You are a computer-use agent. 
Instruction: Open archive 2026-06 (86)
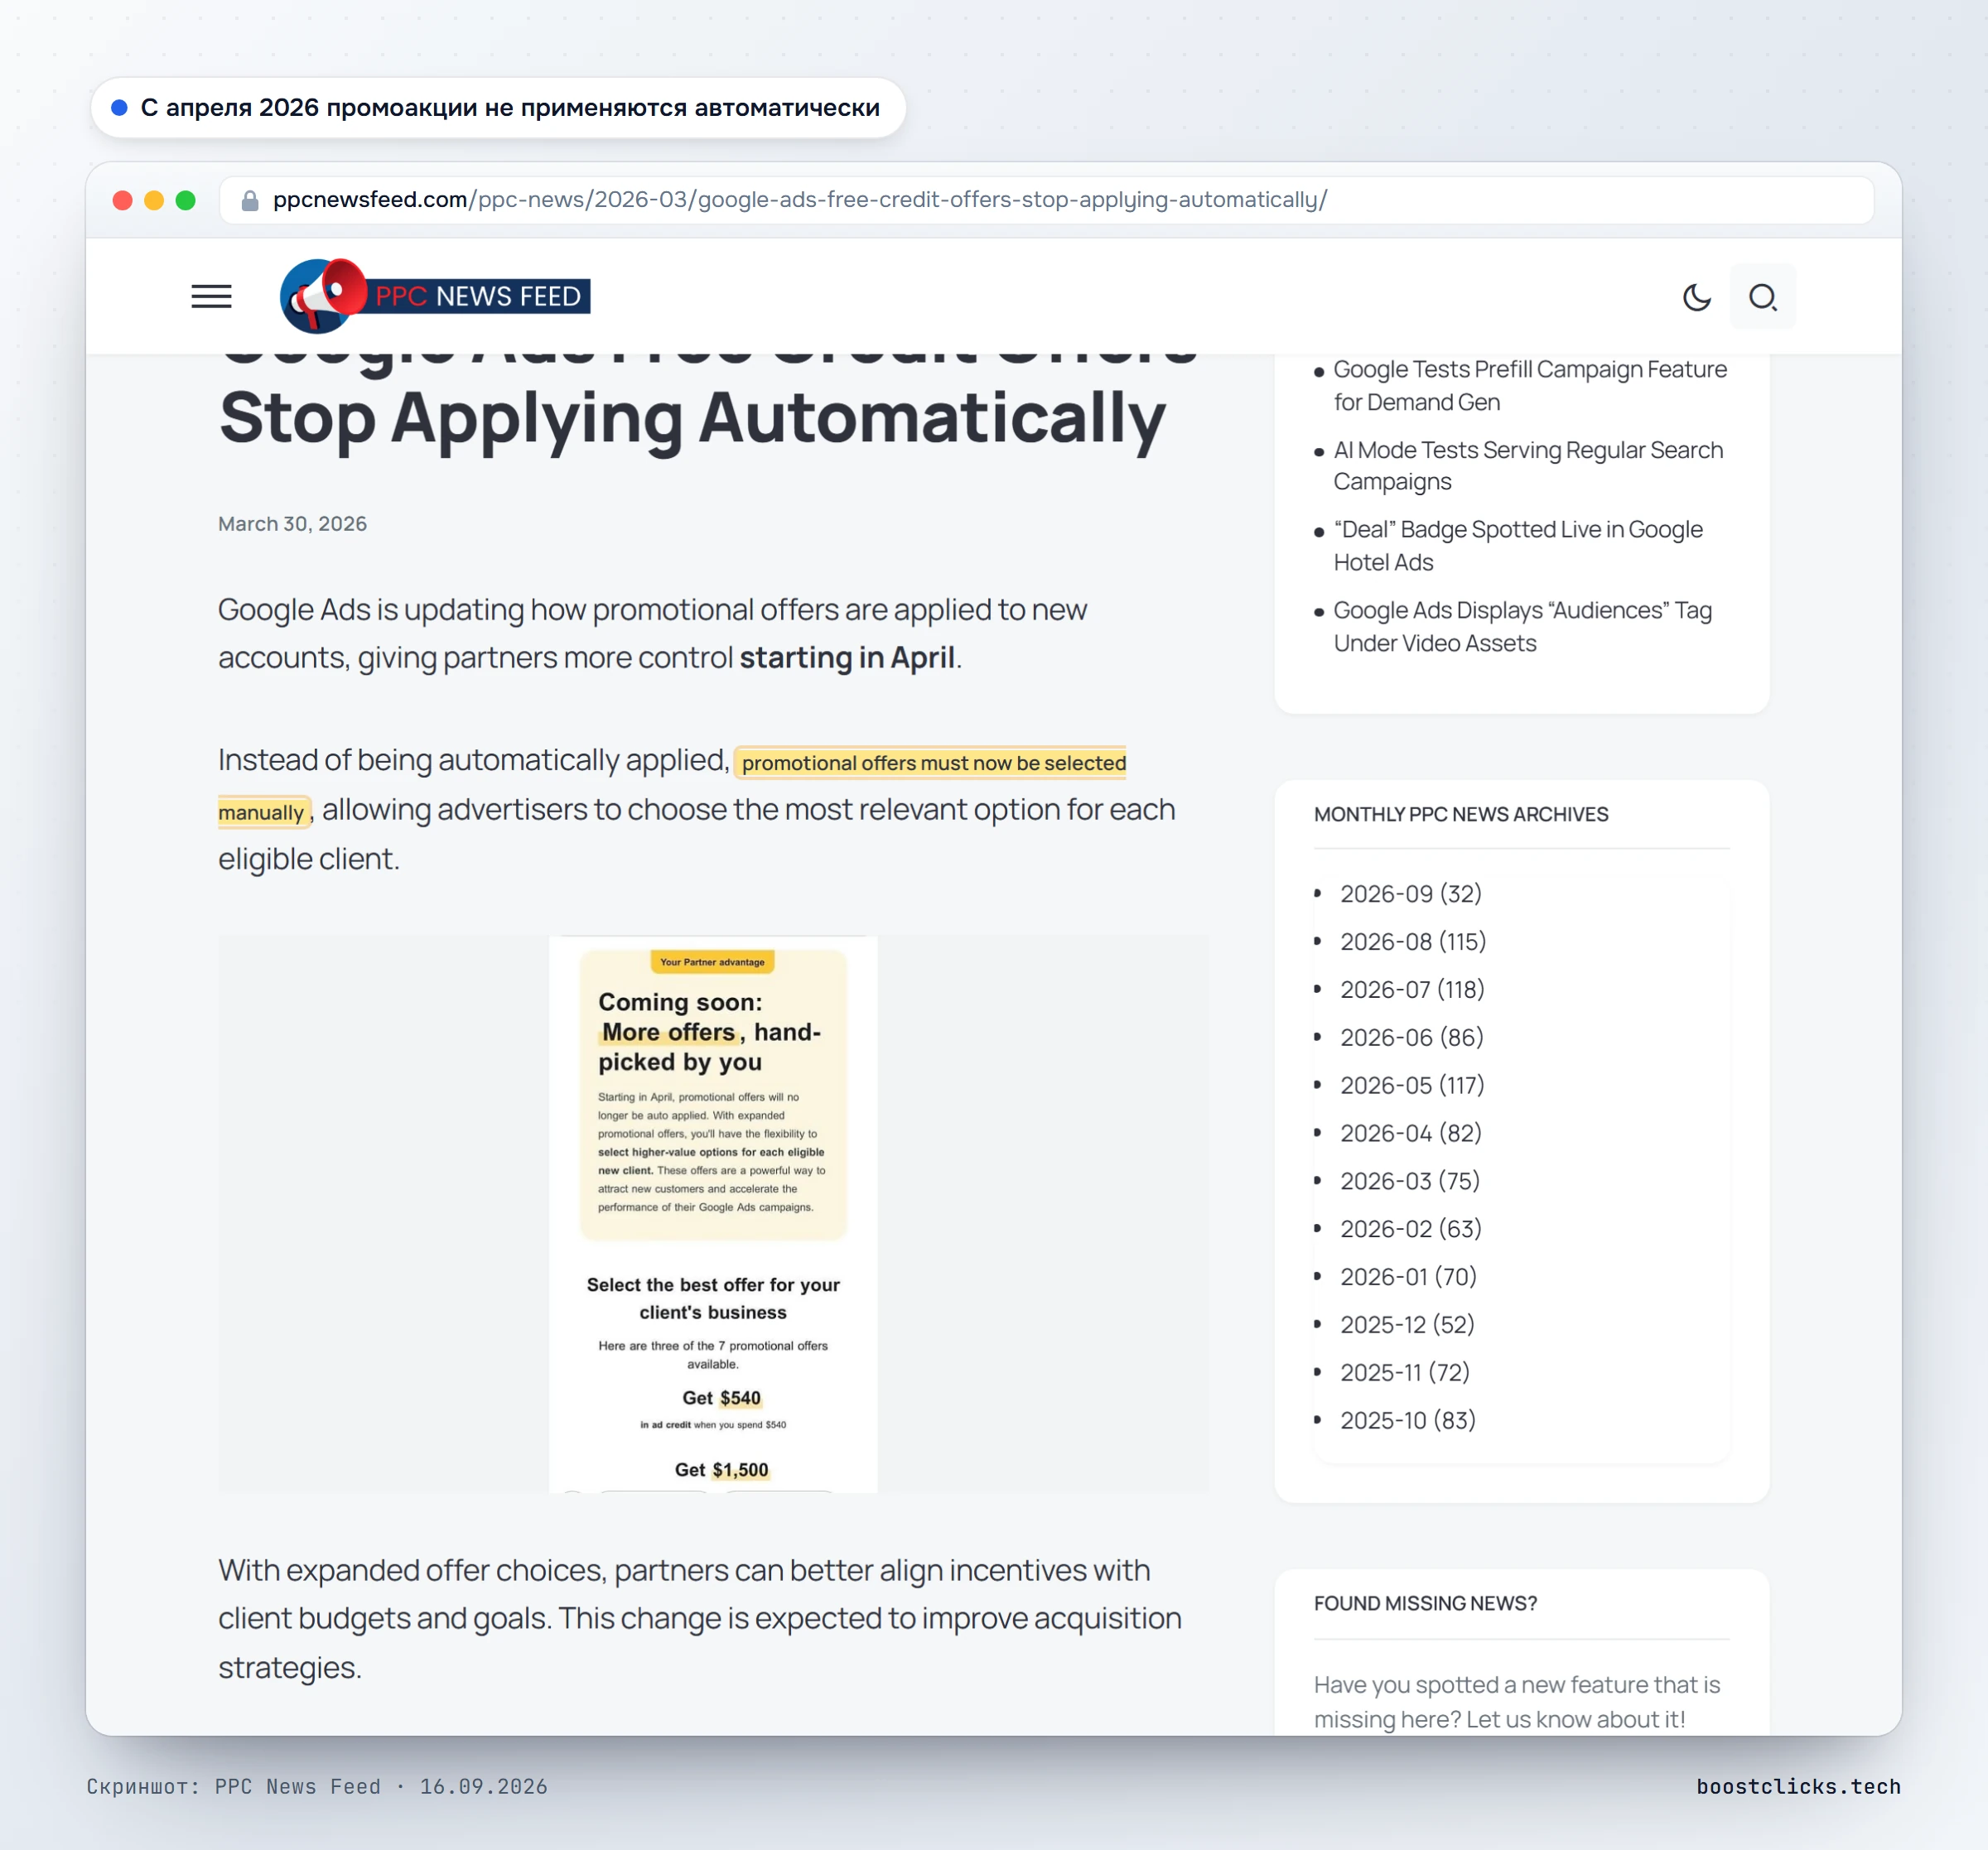(x=1411, y=1037)
